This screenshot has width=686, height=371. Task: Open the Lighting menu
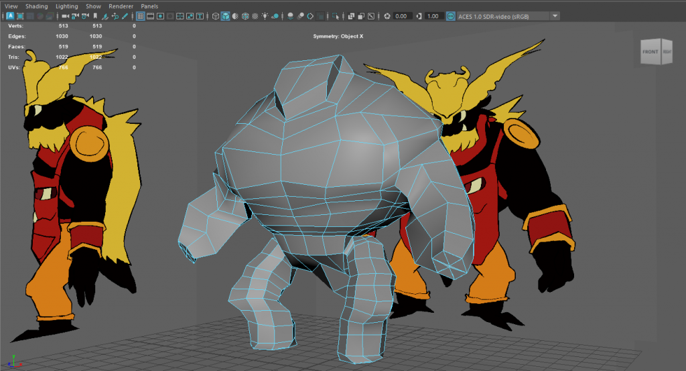[66, 6]
